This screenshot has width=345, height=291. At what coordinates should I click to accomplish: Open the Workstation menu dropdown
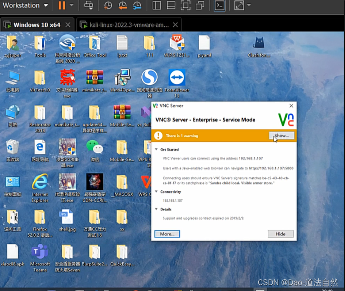[x=25, y=5]
